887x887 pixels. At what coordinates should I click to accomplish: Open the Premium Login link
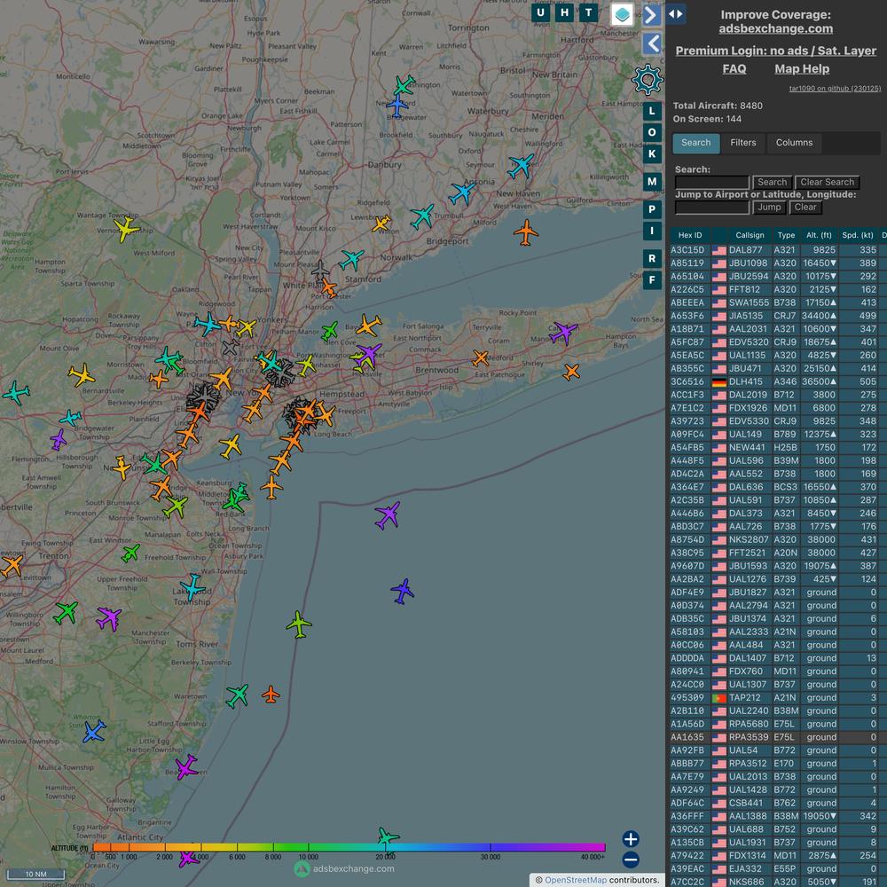click(775, 51)
